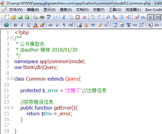Apply italic with the I icon
The image size is (162, 134).
22,25
